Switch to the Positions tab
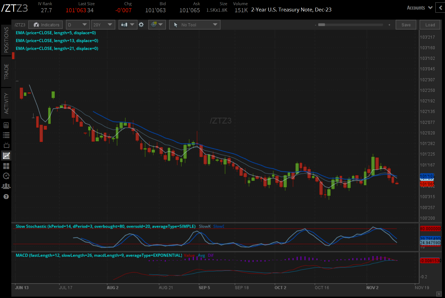Screen dimensions: 445x298 pos(6,40)
